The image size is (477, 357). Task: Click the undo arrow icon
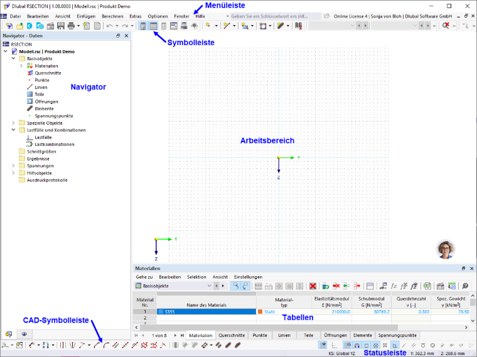pyautogui.click(x=110, y=26)
